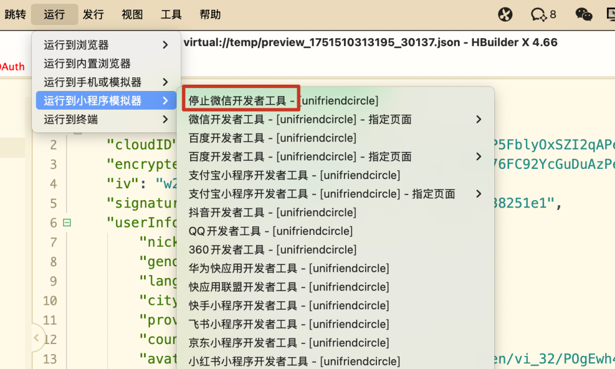Click the "cloudID" key in editor
This screenshot has width=615, height=369.
pyautogui.click(x=141, y=145)
